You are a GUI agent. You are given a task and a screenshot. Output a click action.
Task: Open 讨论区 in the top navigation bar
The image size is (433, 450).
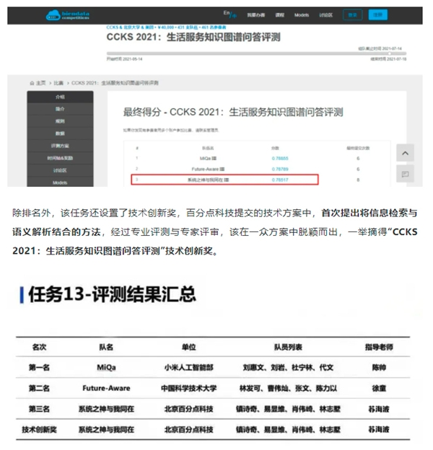(326, 15)
